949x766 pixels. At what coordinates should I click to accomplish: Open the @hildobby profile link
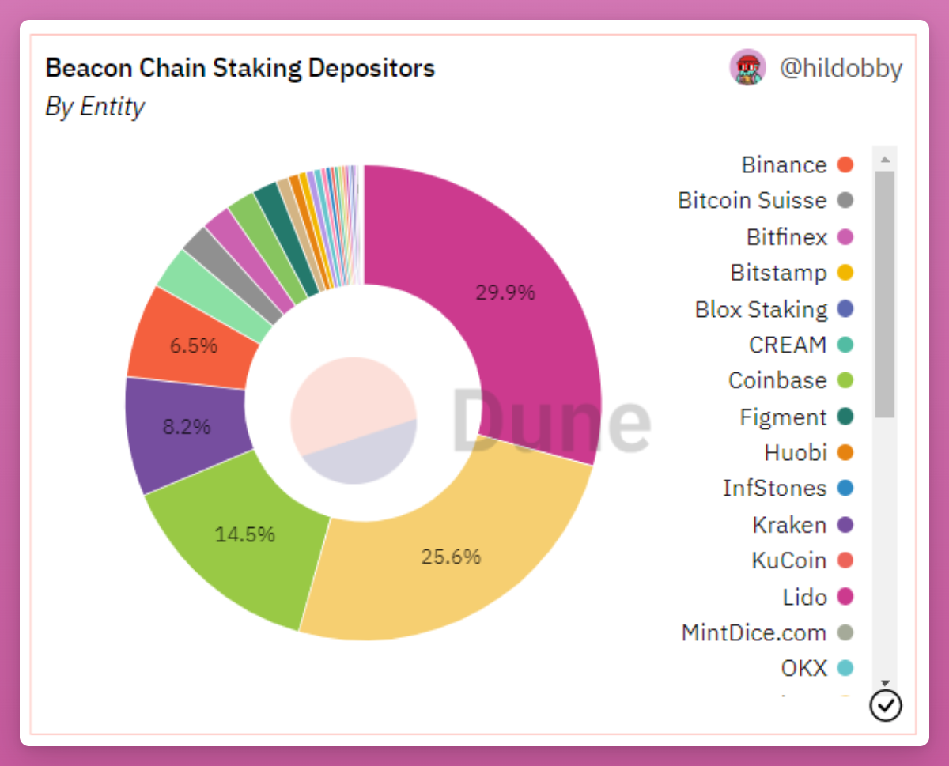(841, 69)
